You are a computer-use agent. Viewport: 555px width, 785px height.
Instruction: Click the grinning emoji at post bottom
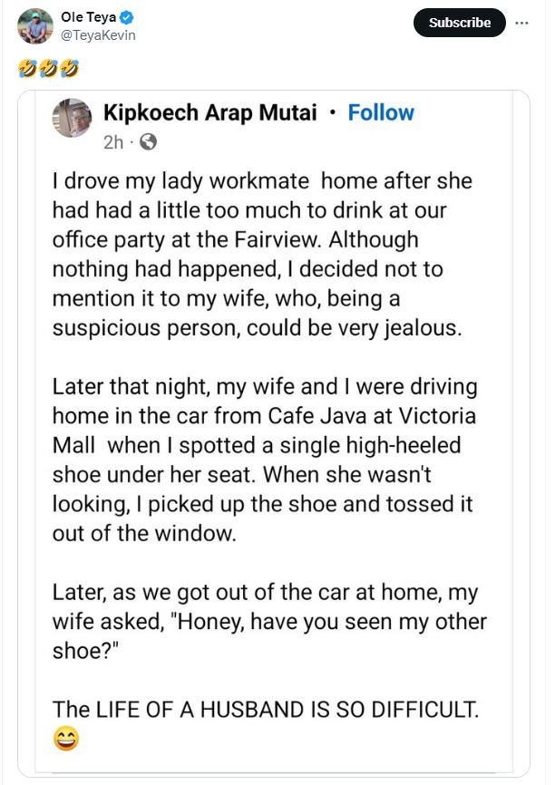click(66, 740)
